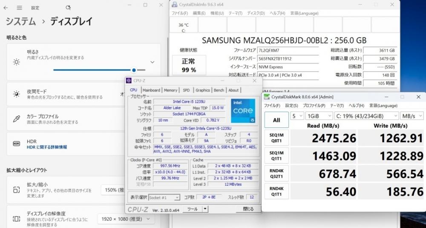The image size is (426, 228).
Task: Click the CrystalDiskInfo title bar icon
Action: pos(175,4)
